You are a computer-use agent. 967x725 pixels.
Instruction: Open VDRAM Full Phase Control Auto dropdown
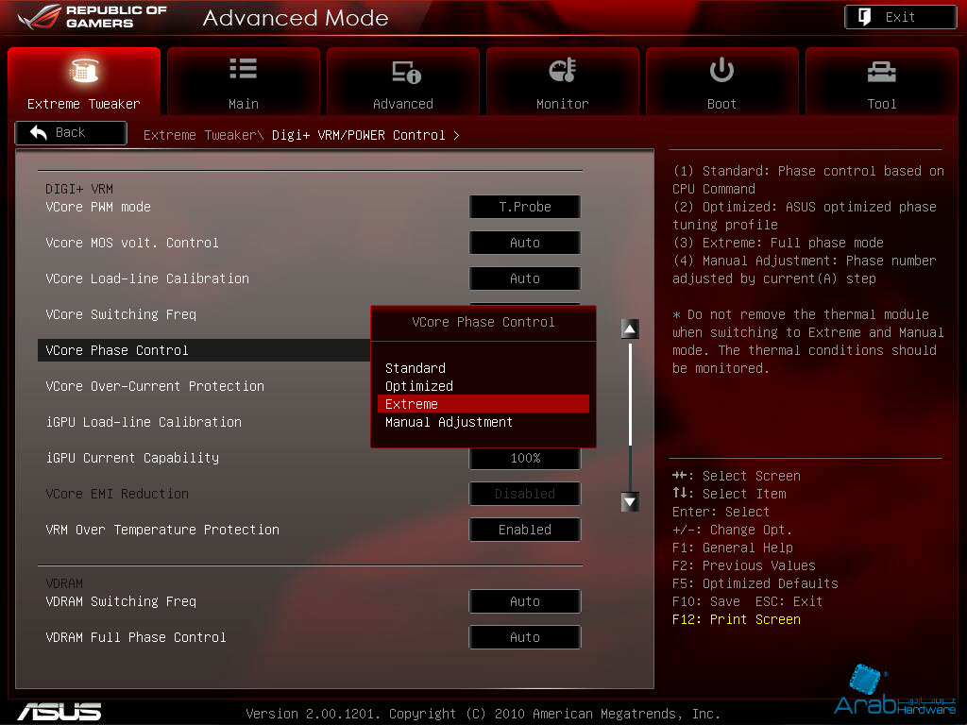pos(525,637)
